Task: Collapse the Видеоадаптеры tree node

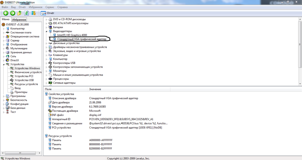Action: point(46,31)
